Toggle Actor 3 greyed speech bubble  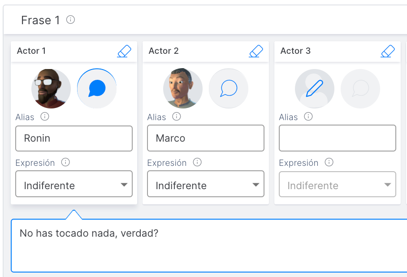(360, 89)
